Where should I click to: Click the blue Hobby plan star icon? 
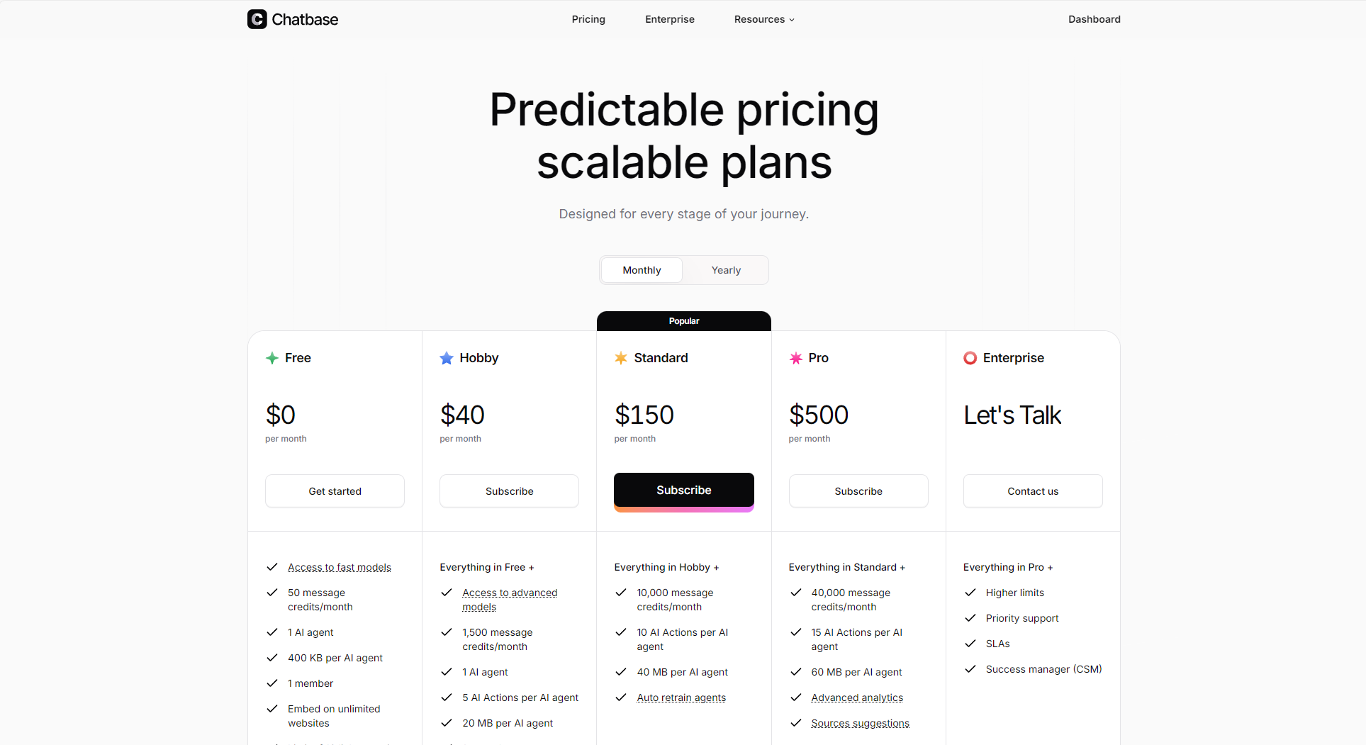pyautogui.click(x=447, y=358)
